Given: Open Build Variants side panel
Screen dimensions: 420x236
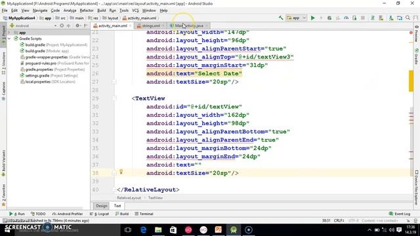Looking at the screenshot, I should click(3, 163).
